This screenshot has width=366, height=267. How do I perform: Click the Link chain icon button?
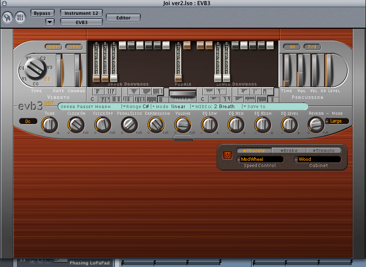[7, 17]
